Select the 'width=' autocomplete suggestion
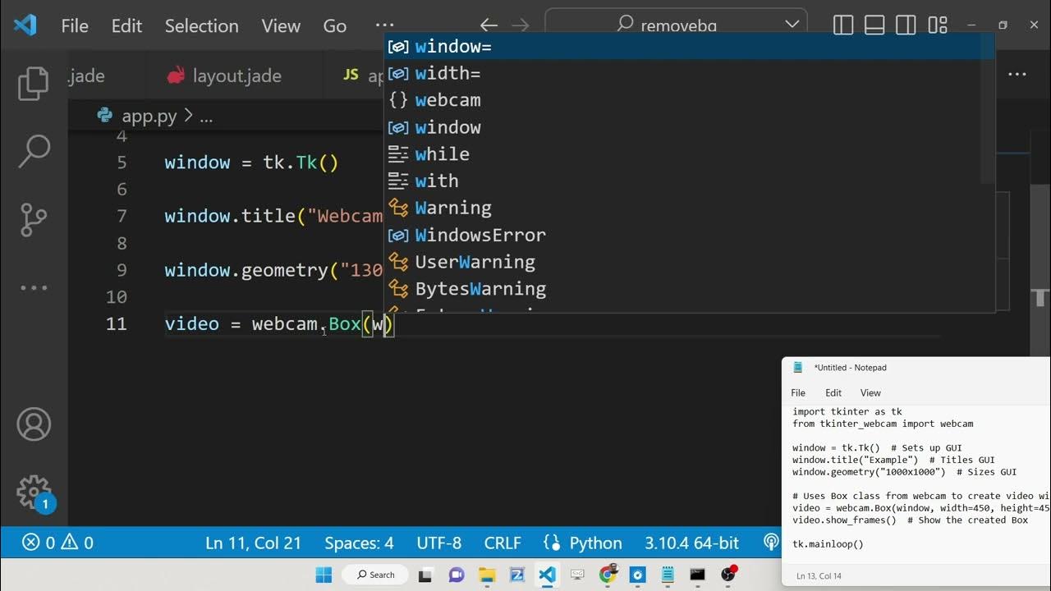The width and height of the screenshot is (1051, 591). coord(447,74)
